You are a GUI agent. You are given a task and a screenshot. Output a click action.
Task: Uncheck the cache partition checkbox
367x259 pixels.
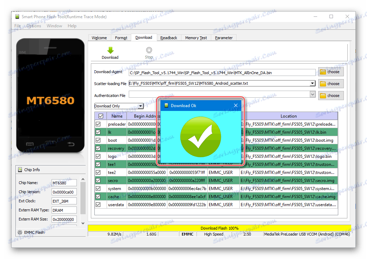click(x=98, y=197)
